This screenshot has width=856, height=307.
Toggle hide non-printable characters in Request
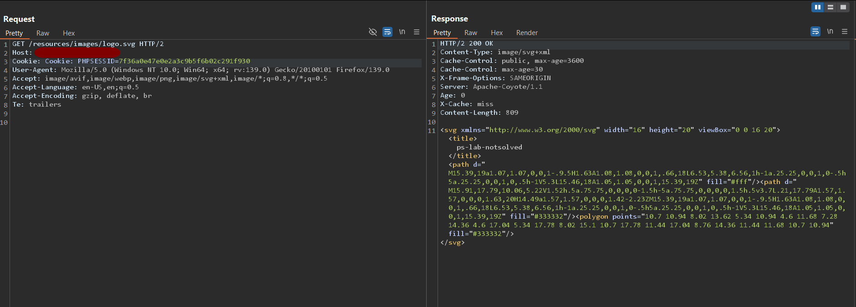tap(372, 32)
